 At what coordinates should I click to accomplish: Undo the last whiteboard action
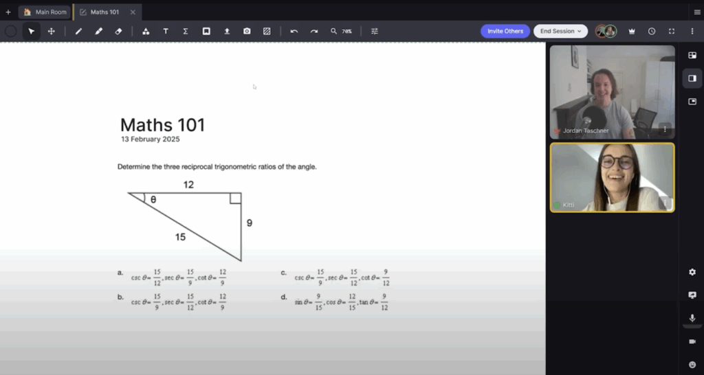coord(294,32)
